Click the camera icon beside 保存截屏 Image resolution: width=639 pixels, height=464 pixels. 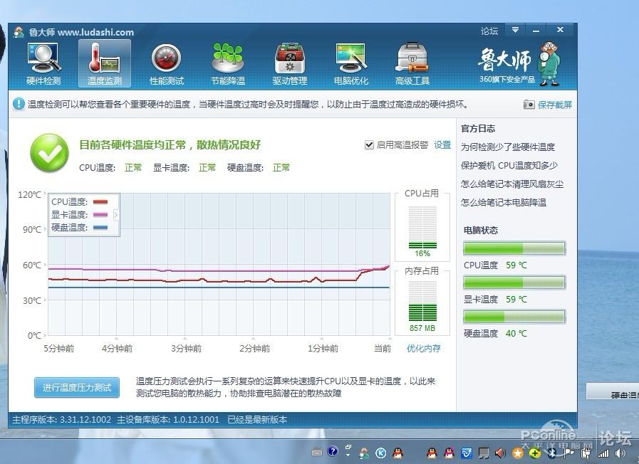tap(529, 105)
